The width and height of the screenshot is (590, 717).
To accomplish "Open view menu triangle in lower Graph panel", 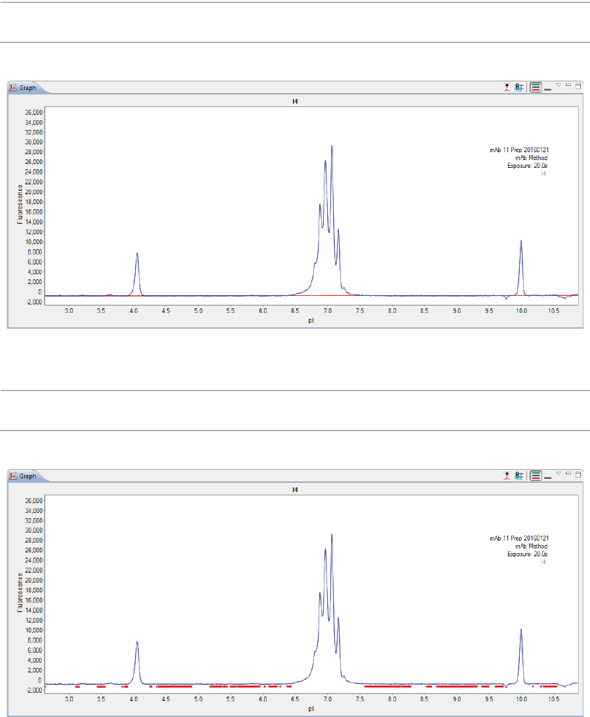I will click(559, 473).
